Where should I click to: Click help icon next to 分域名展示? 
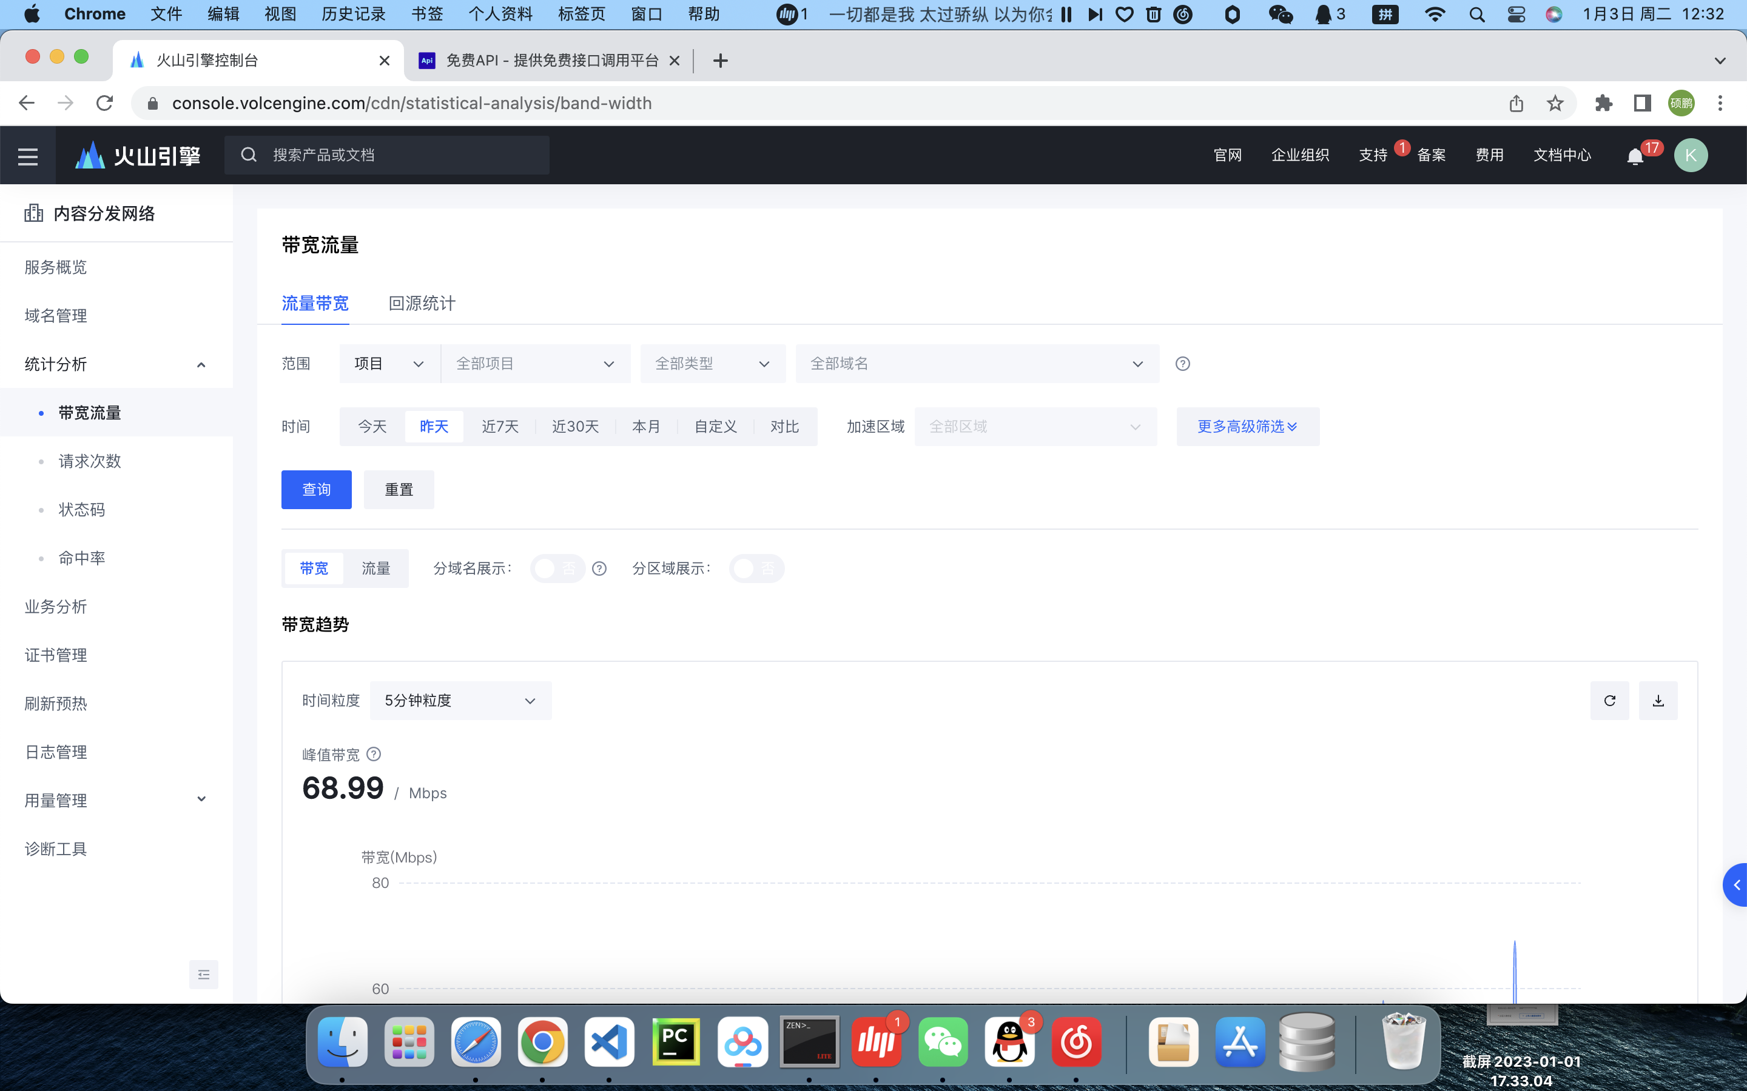(x=599, y=569)
